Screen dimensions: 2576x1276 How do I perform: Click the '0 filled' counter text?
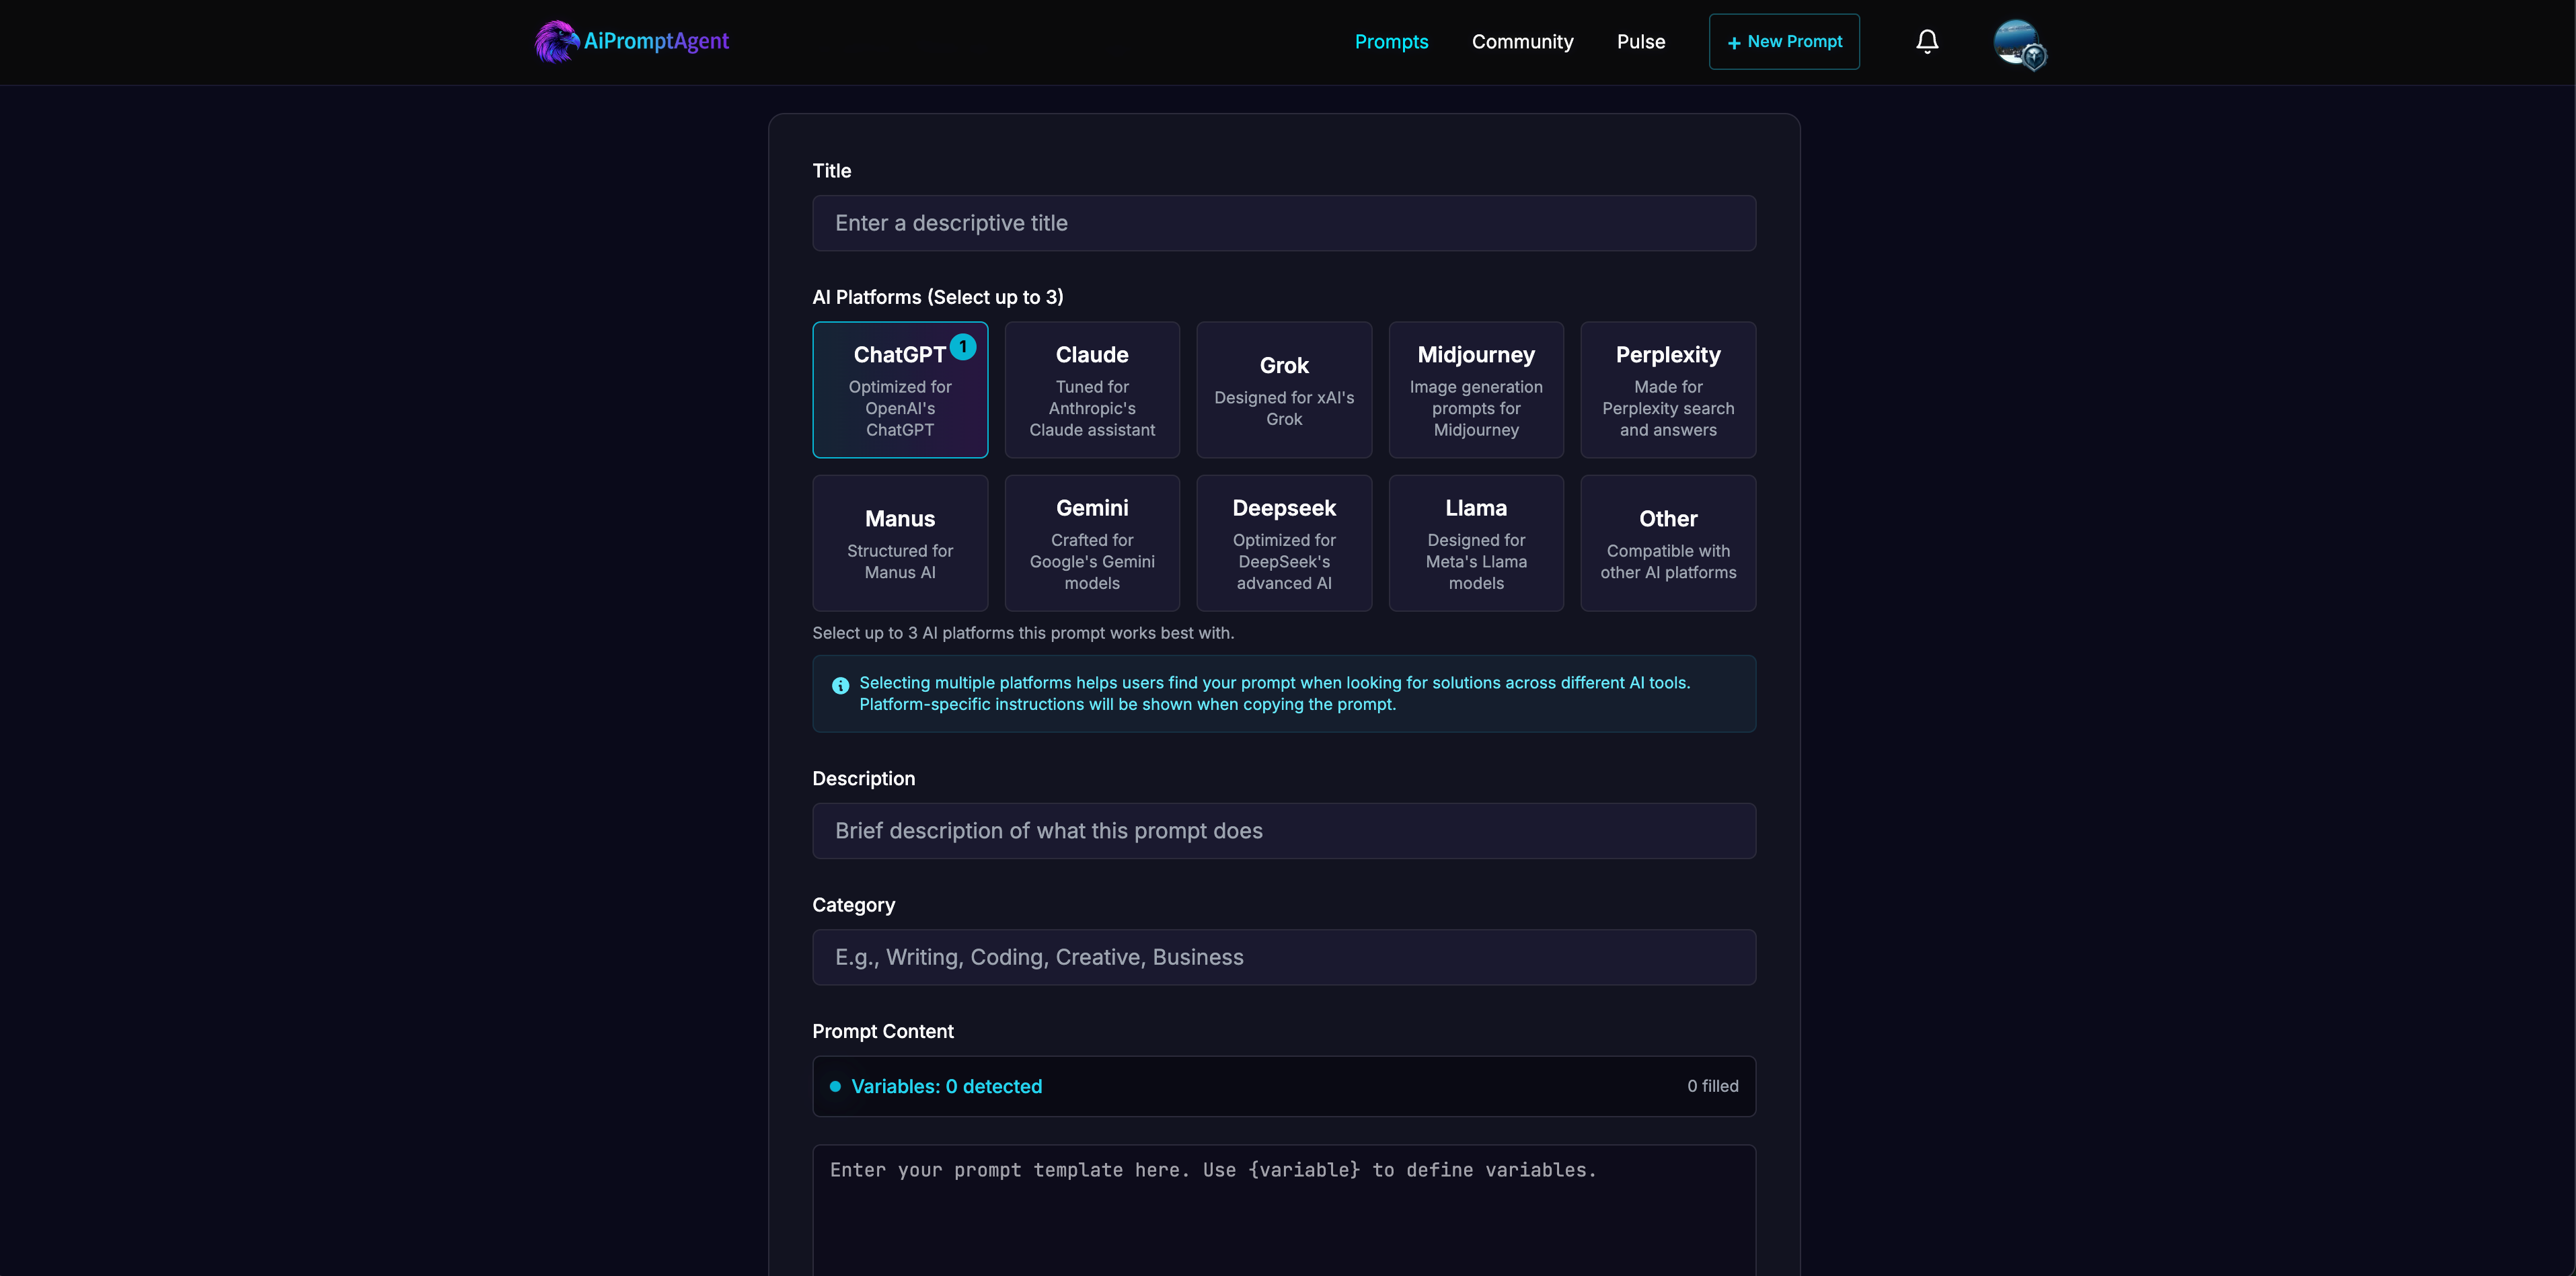(x=1712, y=1086)
